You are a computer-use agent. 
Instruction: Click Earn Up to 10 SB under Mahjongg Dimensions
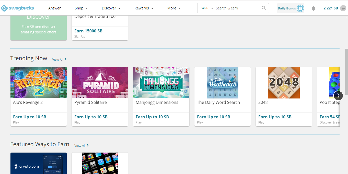point(152,117)
